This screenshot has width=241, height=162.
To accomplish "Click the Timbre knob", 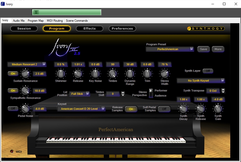I will (x=113, y=74).
